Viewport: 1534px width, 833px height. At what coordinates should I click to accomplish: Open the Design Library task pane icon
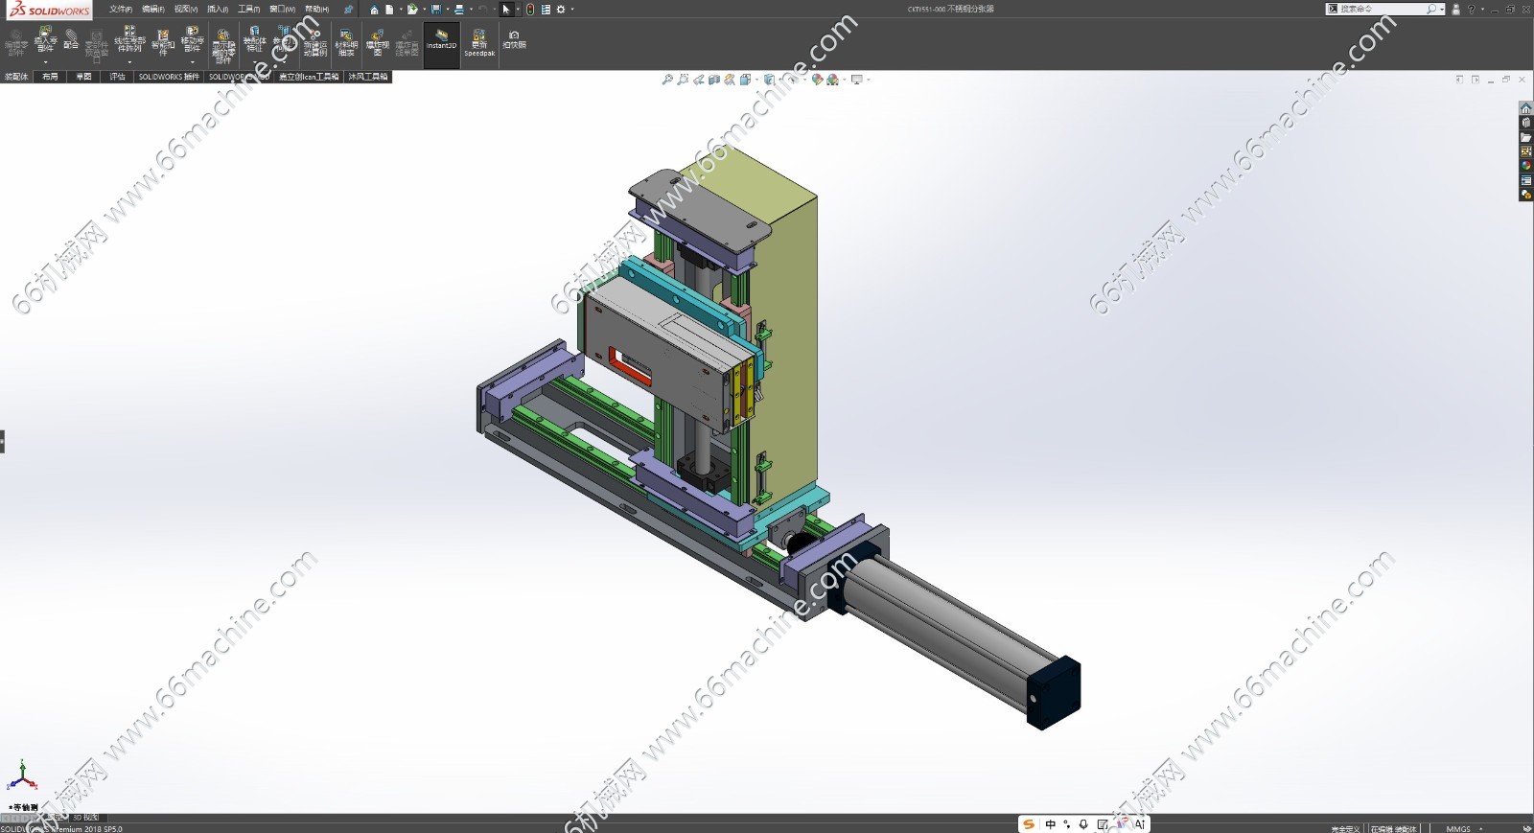pyautogui.click(x=1525, y=123)
